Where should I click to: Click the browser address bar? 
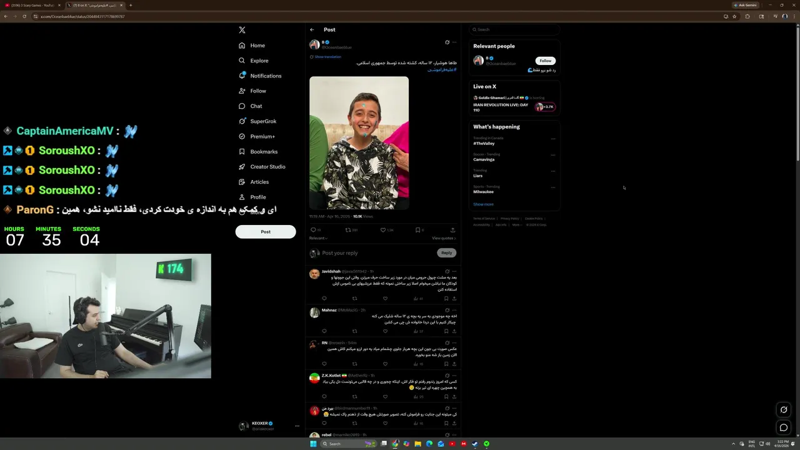click(375, 16)
